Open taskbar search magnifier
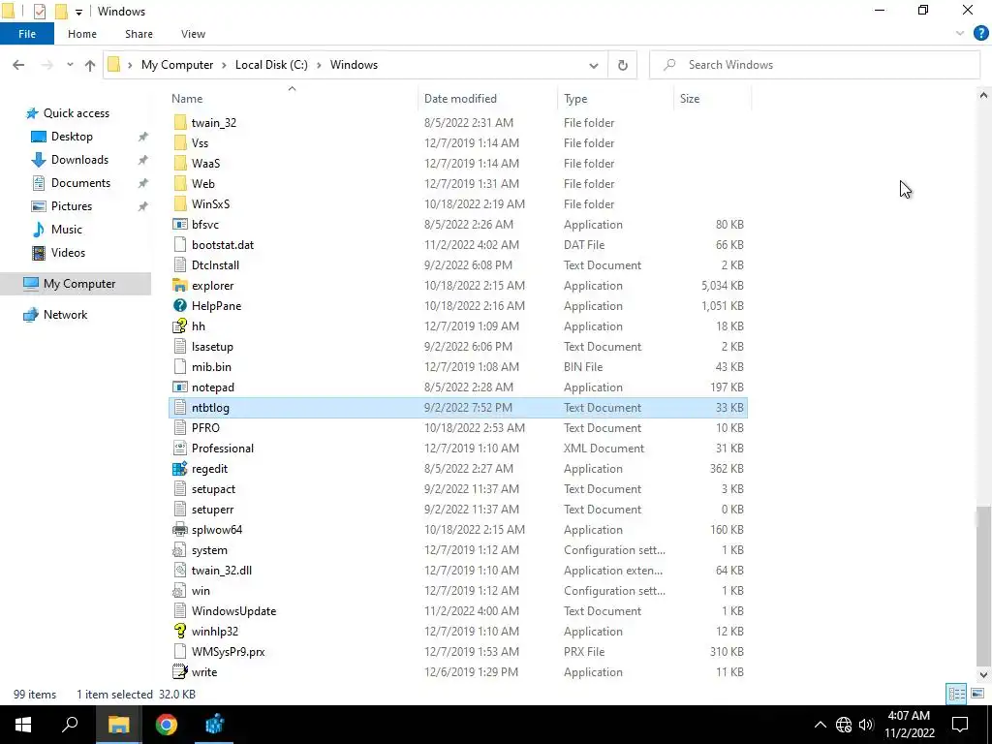The image size is (992, 744). coord(70,725)
